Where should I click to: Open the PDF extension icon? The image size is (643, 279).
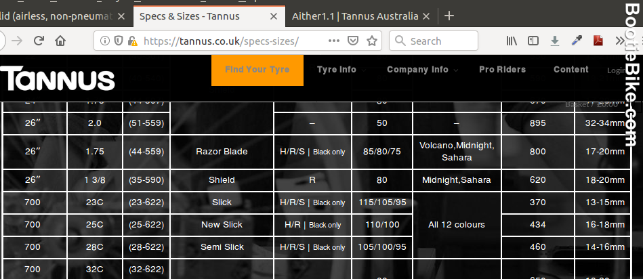pos(598,41)
